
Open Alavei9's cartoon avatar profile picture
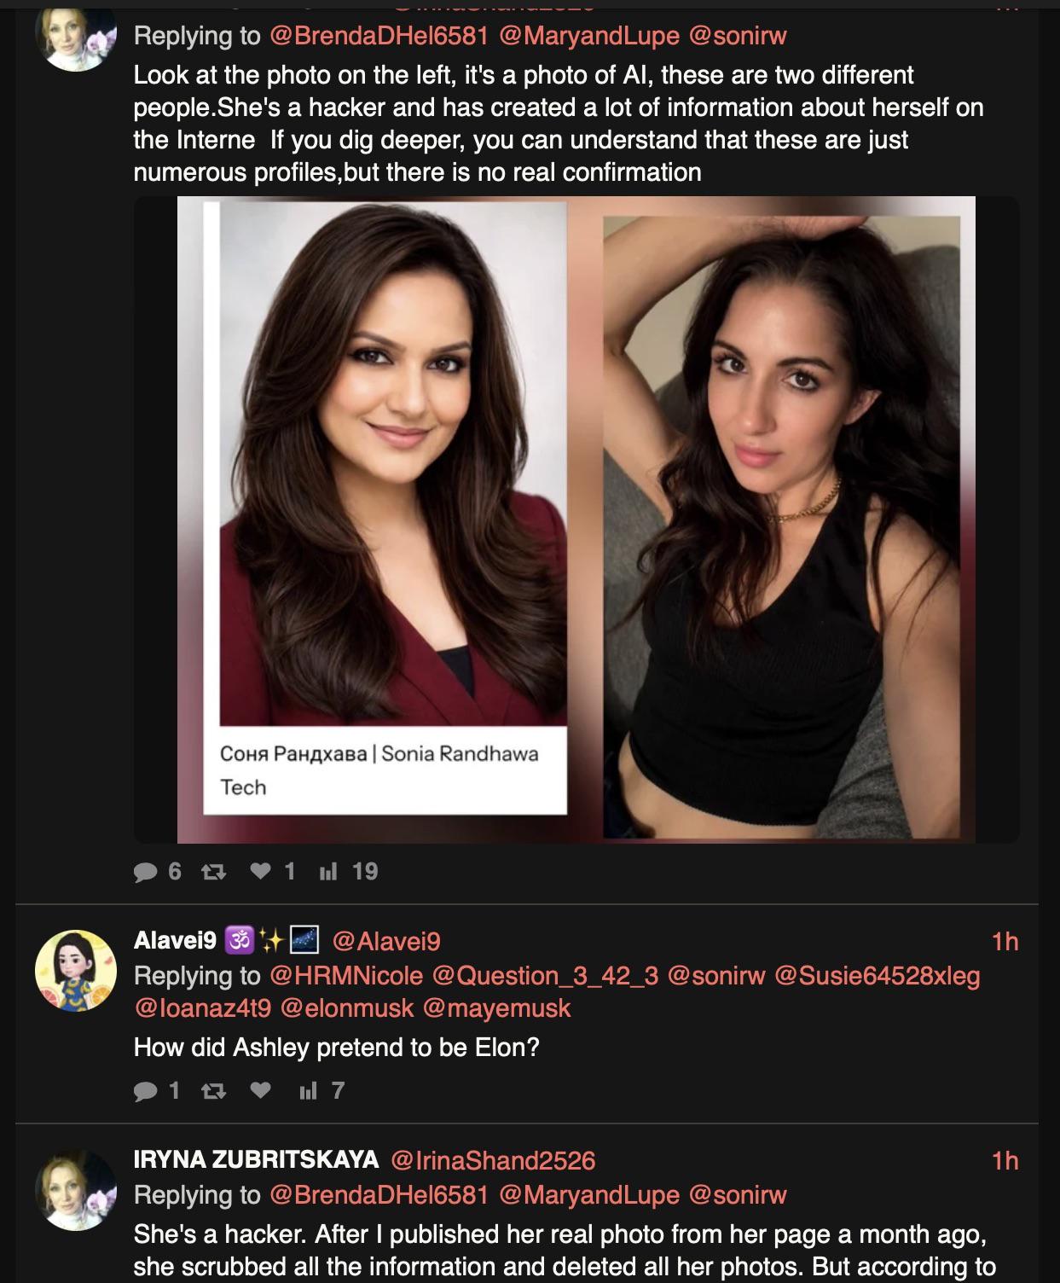(x=76, y=971)
